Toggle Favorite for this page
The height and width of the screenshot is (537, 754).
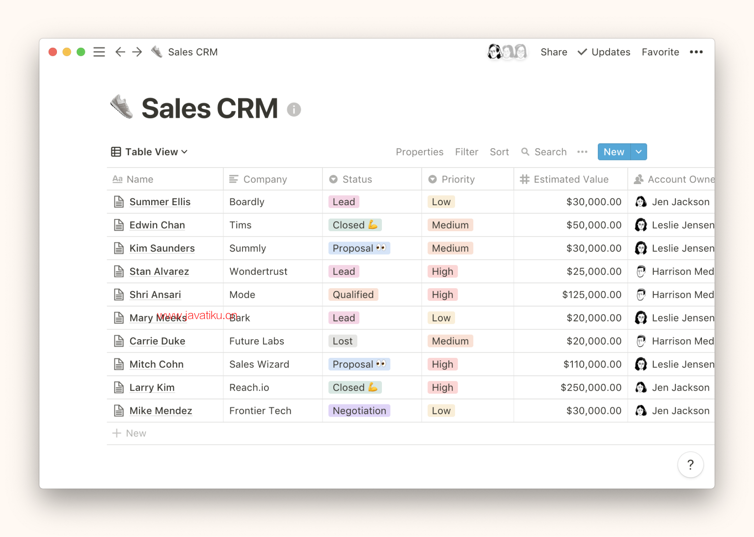pos(660,52)
